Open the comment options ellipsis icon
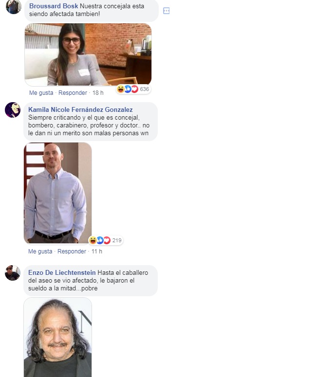This screenshot has width=316, height=377. click(x=167, y=11)
